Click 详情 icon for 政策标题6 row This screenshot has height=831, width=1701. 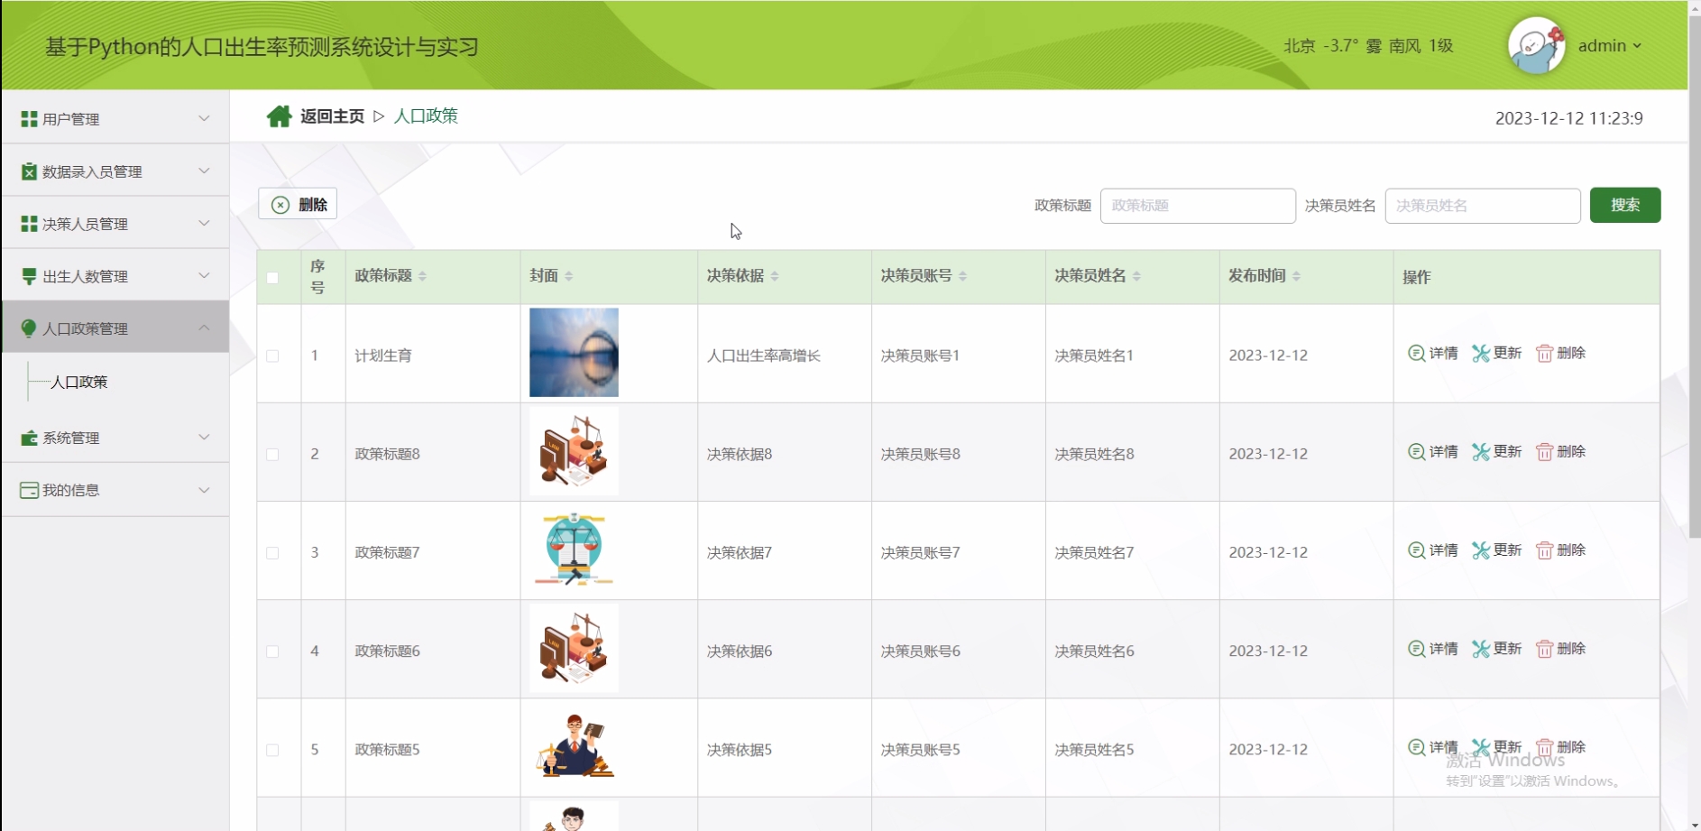tap(1416, 649)
